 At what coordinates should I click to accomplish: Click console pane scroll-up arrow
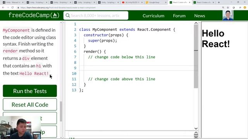point(196,132)
